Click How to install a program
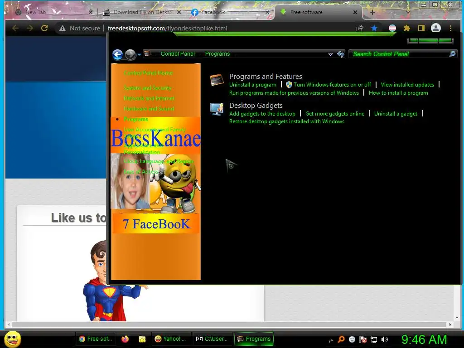The height and width of the screenshot is (348, 464). click(398, 93)
